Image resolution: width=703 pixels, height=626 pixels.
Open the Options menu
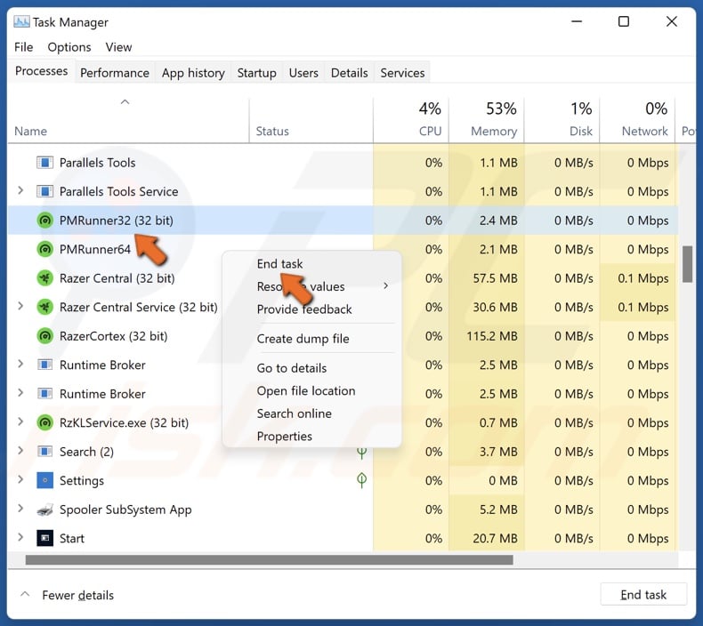click(x=69, y=47)
